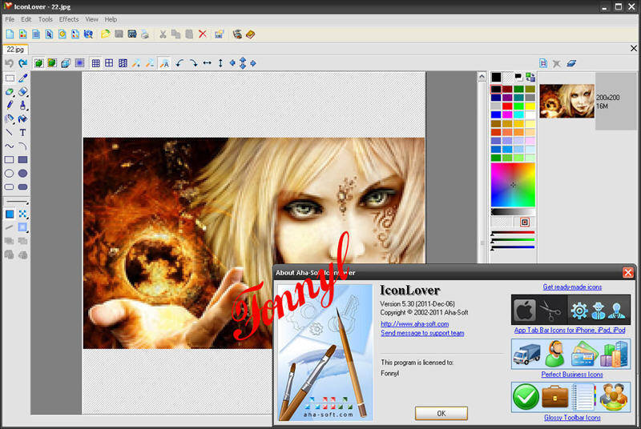Select the outlined rounded rectangle tool

10,187
